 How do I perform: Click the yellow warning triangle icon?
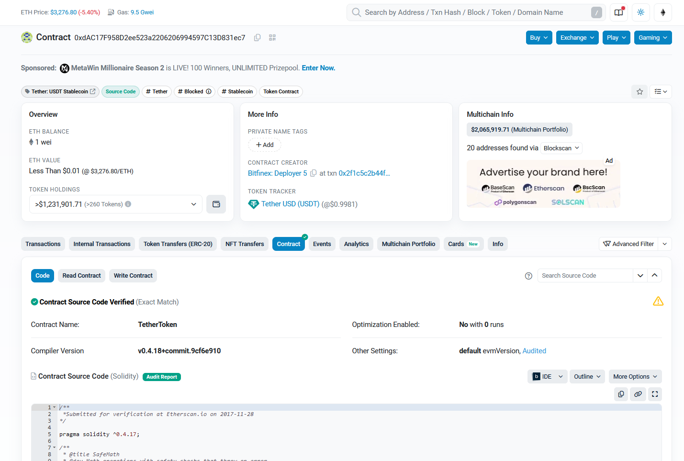[x=658, y=302]
